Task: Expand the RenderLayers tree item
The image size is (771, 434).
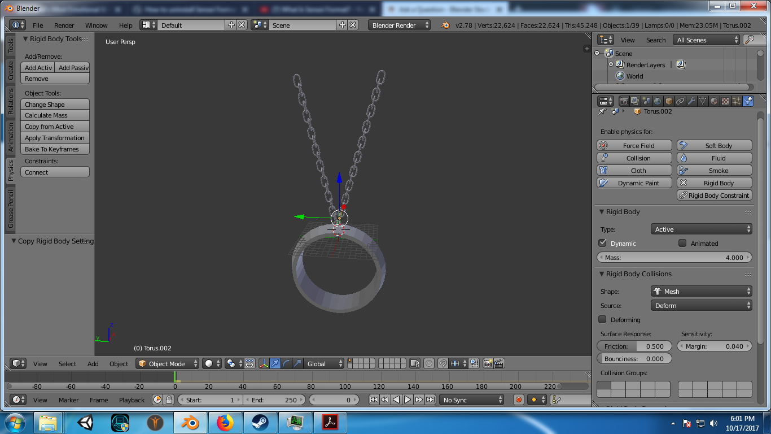Action: (611, 64)
